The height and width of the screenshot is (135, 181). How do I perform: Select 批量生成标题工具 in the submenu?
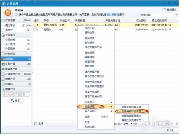coord(131,107)
